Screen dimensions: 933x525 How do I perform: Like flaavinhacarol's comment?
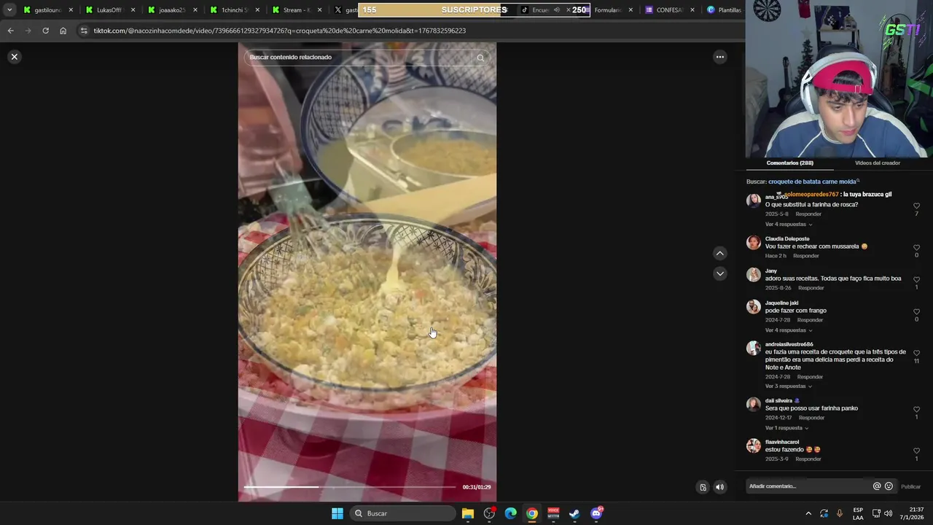916,451
